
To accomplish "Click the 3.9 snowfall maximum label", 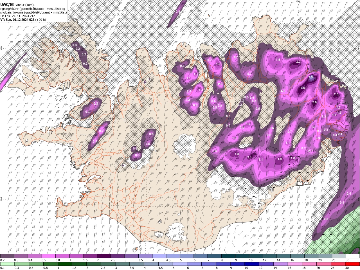I will coord(310,77).
